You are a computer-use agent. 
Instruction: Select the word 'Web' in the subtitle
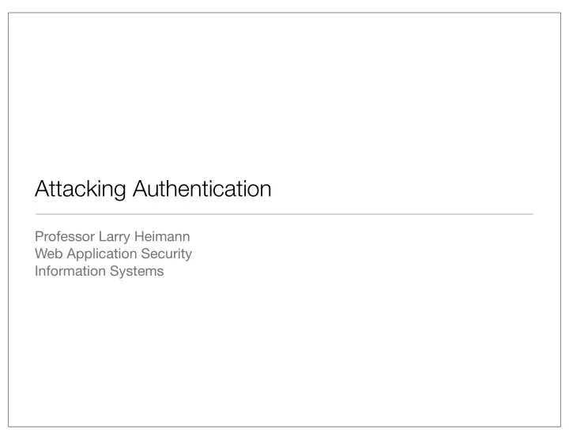[x=49, y=254]
